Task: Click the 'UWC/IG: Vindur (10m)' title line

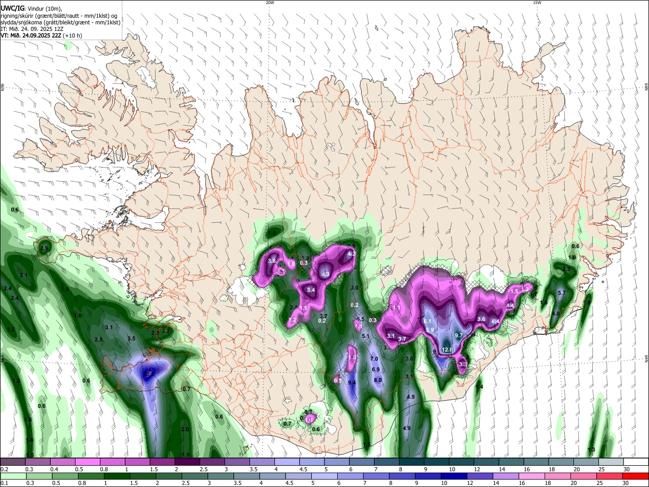Action: [31, 9]
